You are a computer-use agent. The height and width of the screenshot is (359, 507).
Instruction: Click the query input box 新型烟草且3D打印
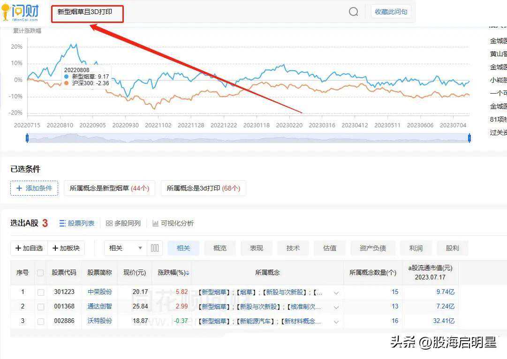coord(87,14)
